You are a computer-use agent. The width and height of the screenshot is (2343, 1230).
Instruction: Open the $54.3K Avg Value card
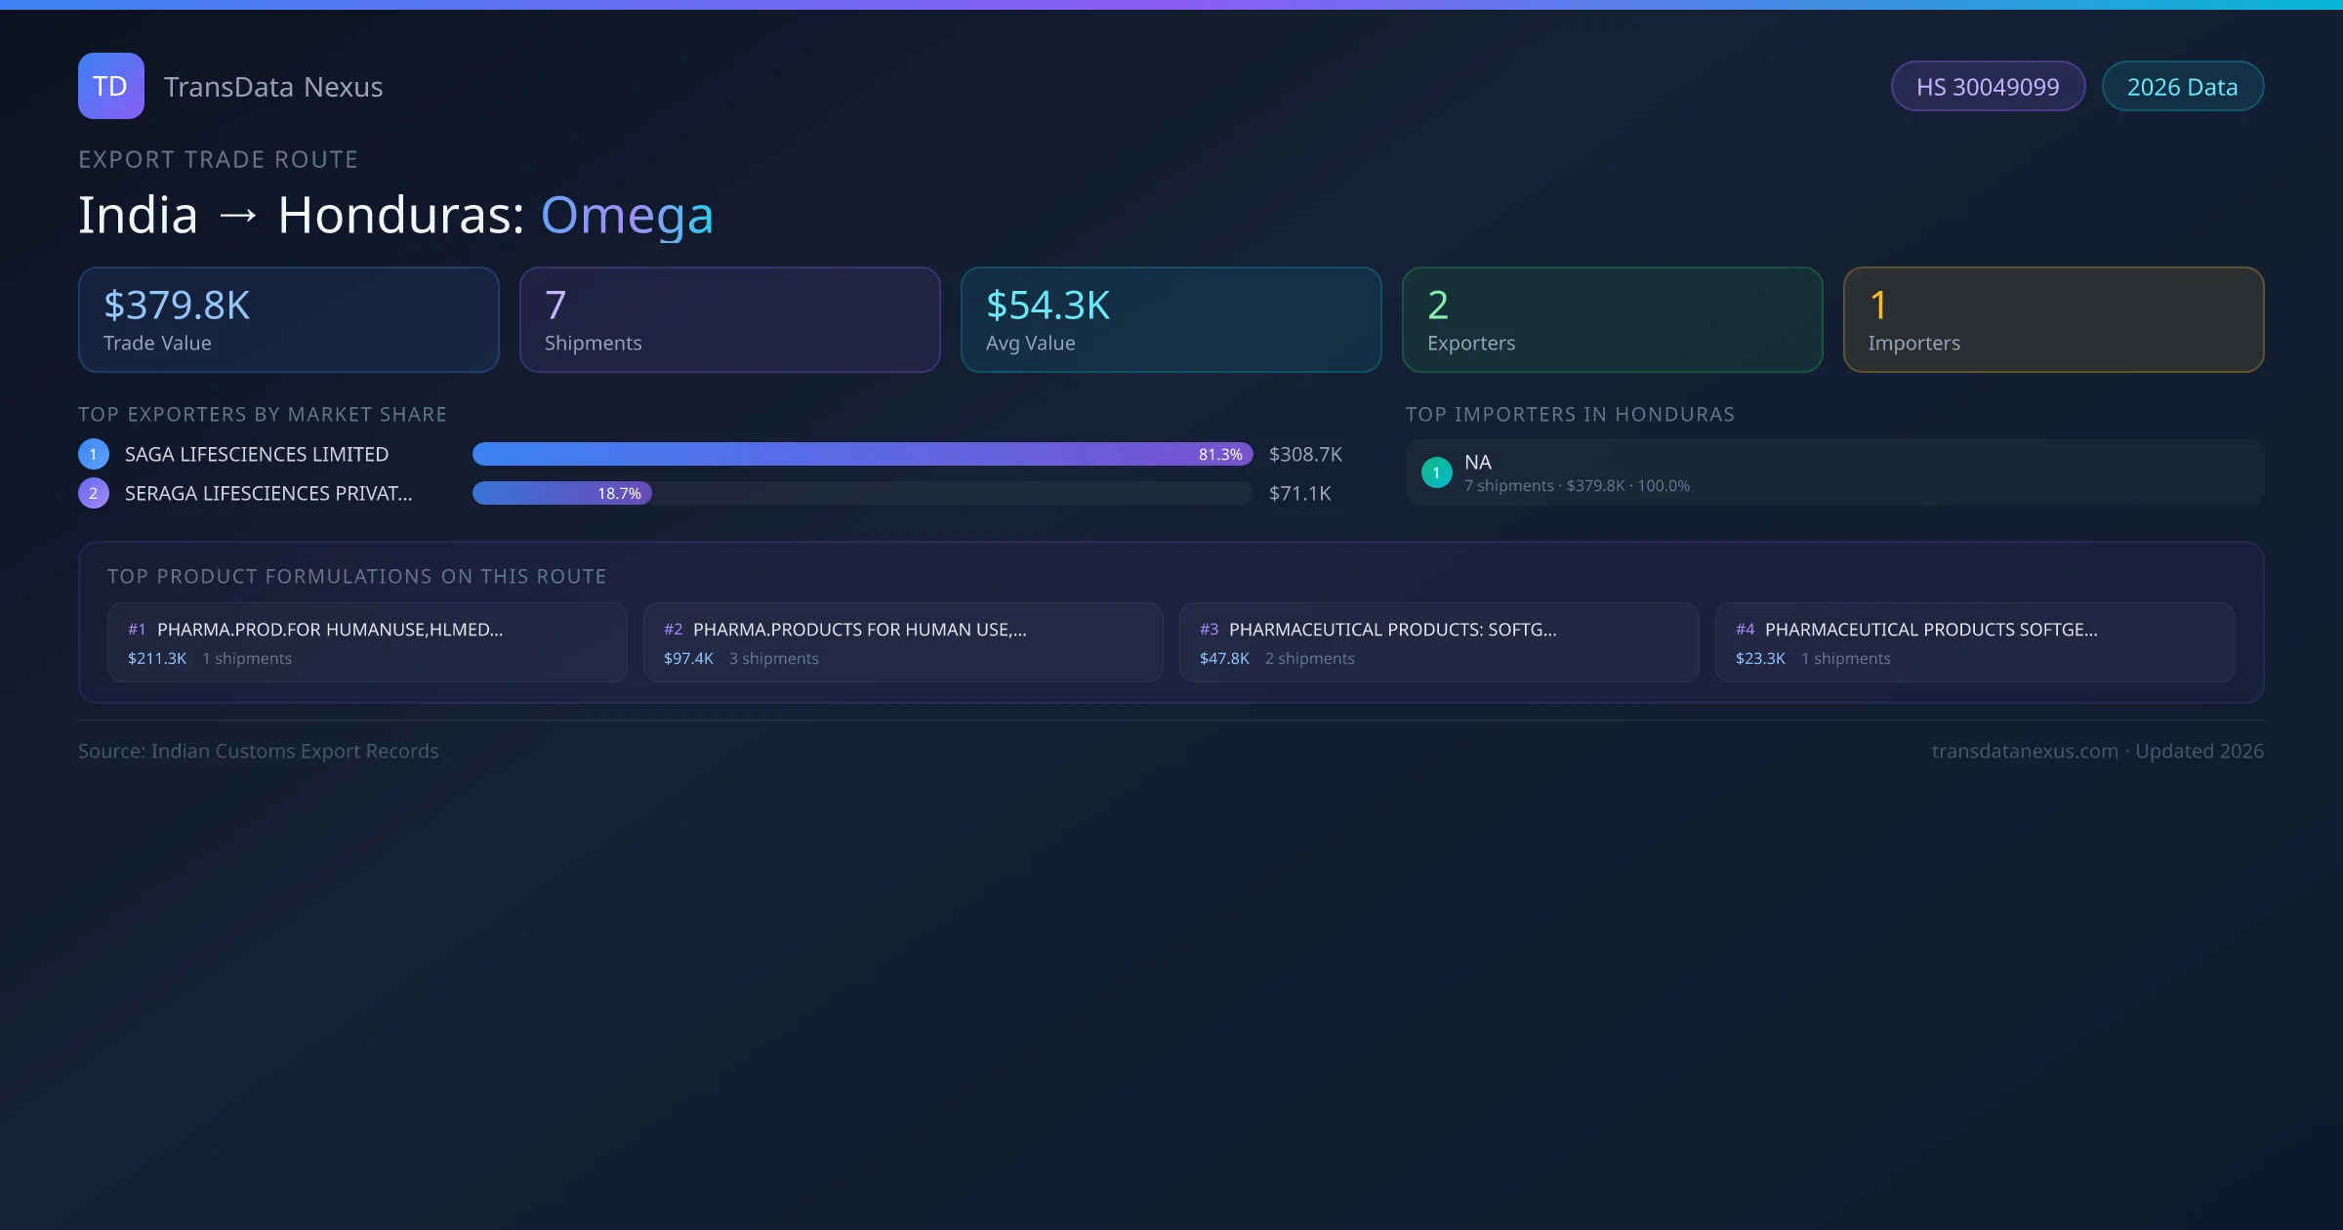point(1171,320)
